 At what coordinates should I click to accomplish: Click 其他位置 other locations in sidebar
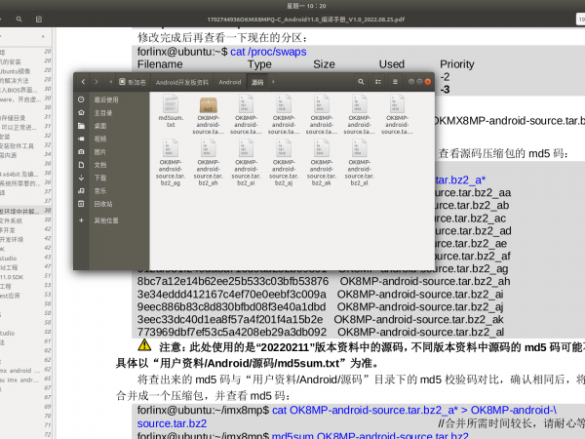pyautogui.click(x=105, y=220)
